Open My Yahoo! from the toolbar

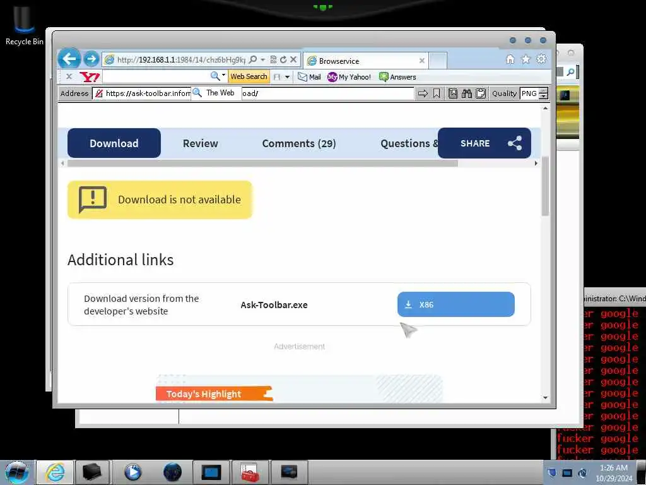pyautogui.click(x=349, y=76)
